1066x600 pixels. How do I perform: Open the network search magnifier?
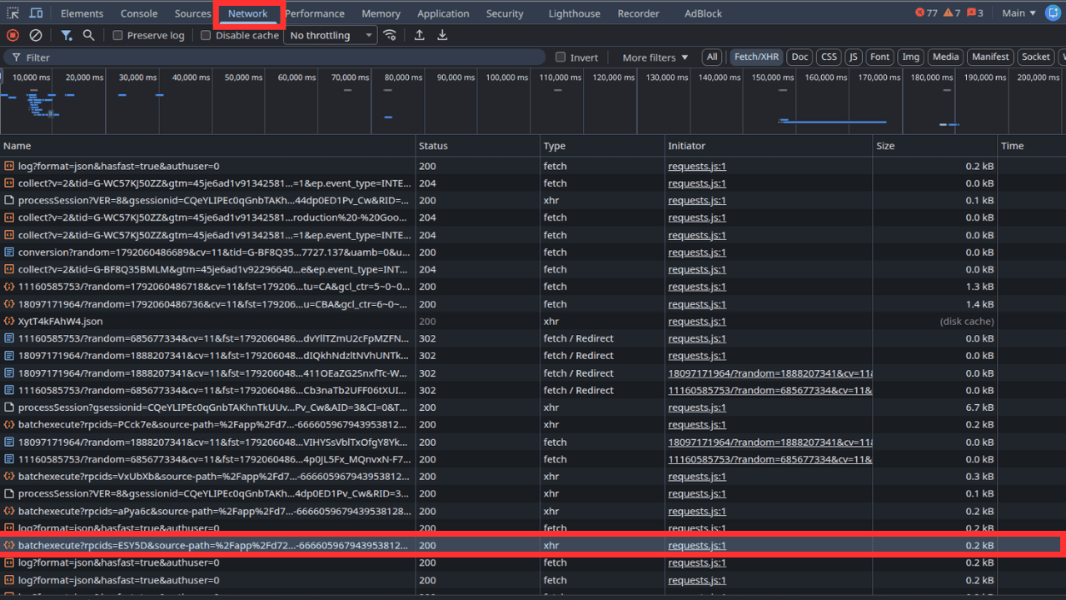click(x=89, y=35)
